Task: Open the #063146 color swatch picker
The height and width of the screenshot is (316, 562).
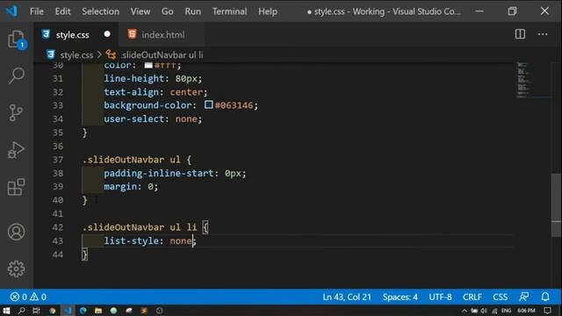Action: (x=209, y=104)
